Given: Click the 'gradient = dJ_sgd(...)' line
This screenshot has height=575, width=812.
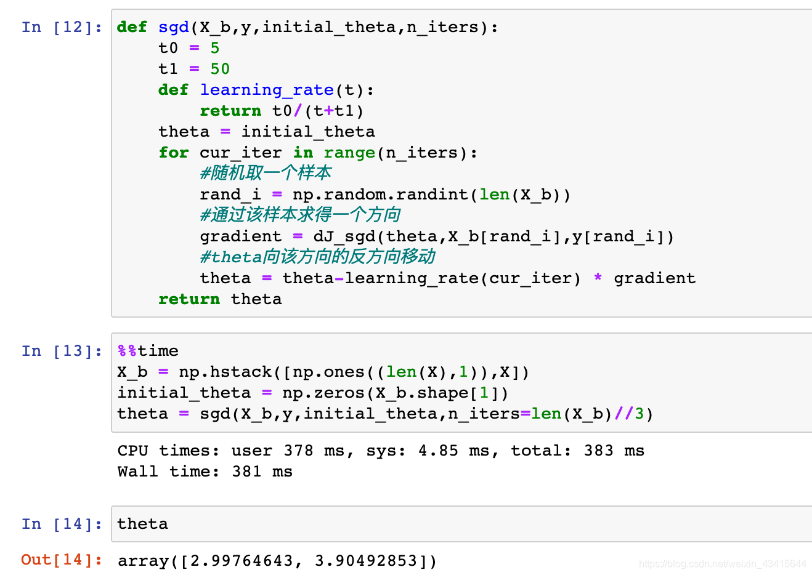Looking at the screenshot, I should [x=437, y=236].
